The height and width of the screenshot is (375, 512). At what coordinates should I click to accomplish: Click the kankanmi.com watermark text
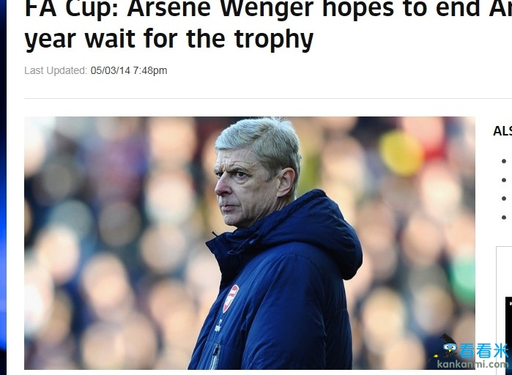473,364
